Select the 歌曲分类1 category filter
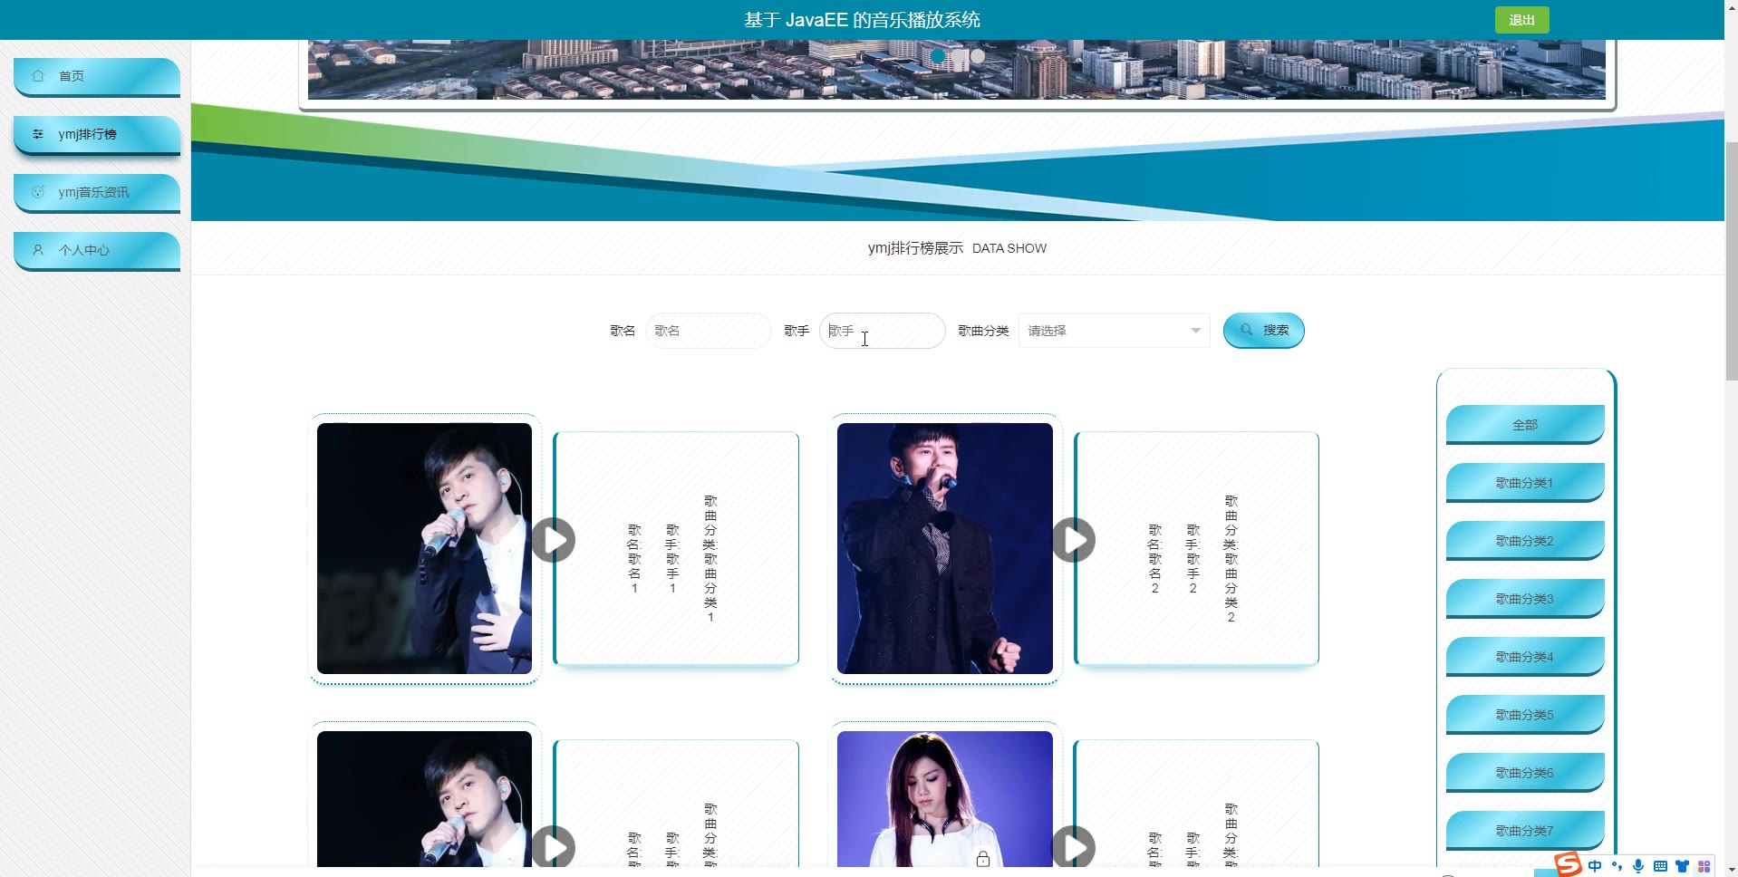 point(1525,482)
